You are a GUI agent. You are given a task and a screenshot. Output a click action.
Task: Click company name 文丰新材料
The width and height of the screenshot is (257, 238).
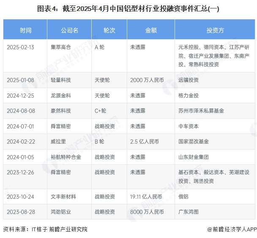point(63,197)
